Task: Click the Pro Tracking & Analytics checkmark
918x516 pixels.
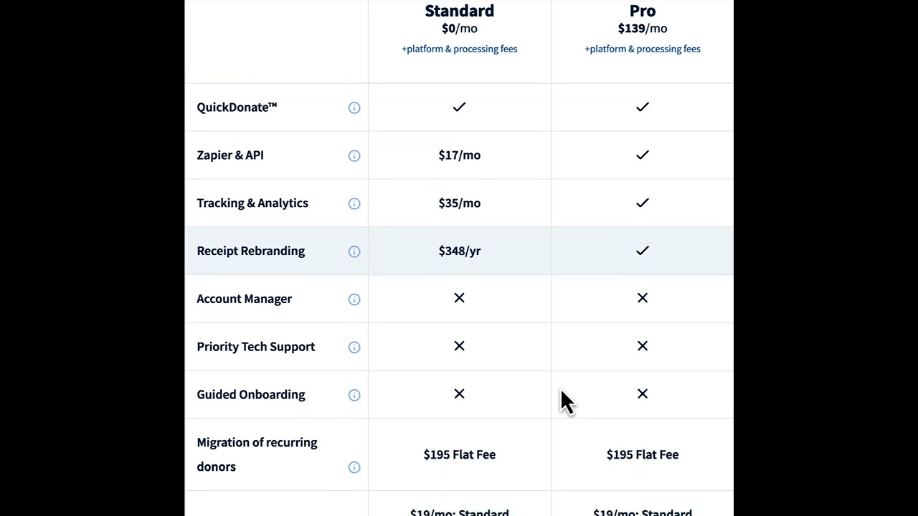Action: 642,203
